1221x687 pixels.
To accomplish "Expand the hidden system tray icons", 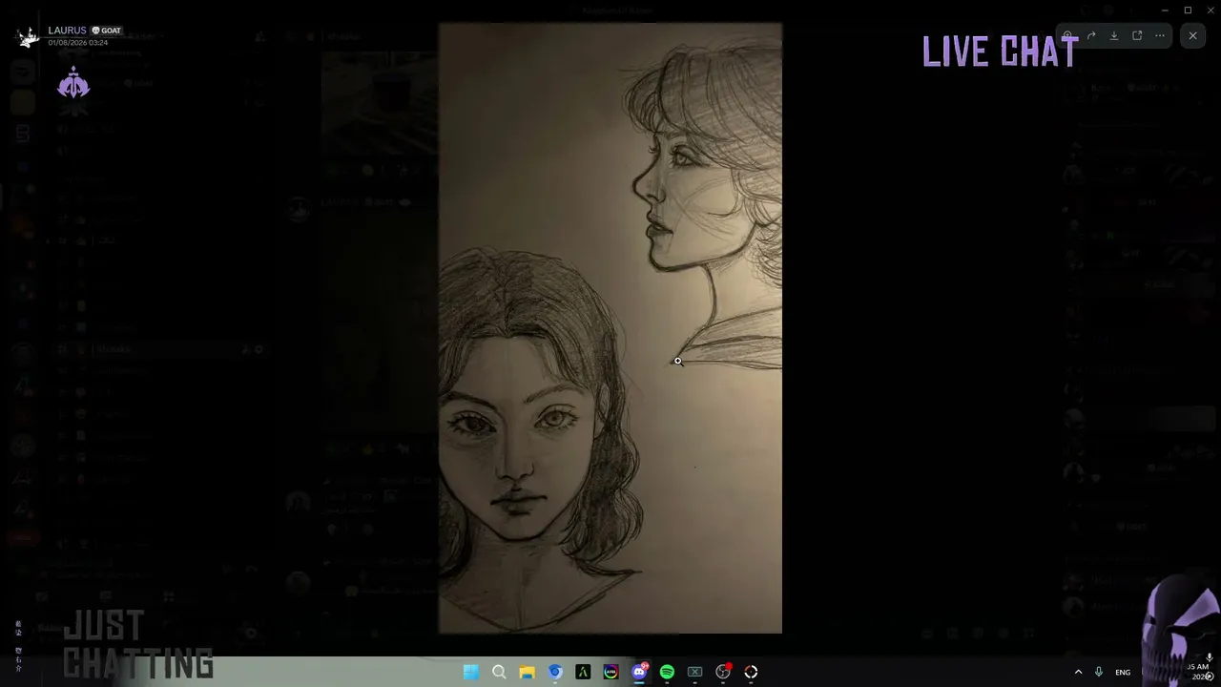I will 1079,672.
